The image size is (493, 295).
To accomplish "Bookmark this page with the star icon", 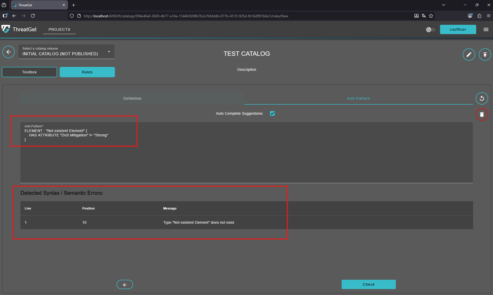I will 431,16.
